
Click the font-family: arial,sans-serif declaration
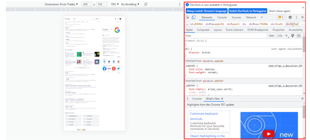(x=211, y=89)
